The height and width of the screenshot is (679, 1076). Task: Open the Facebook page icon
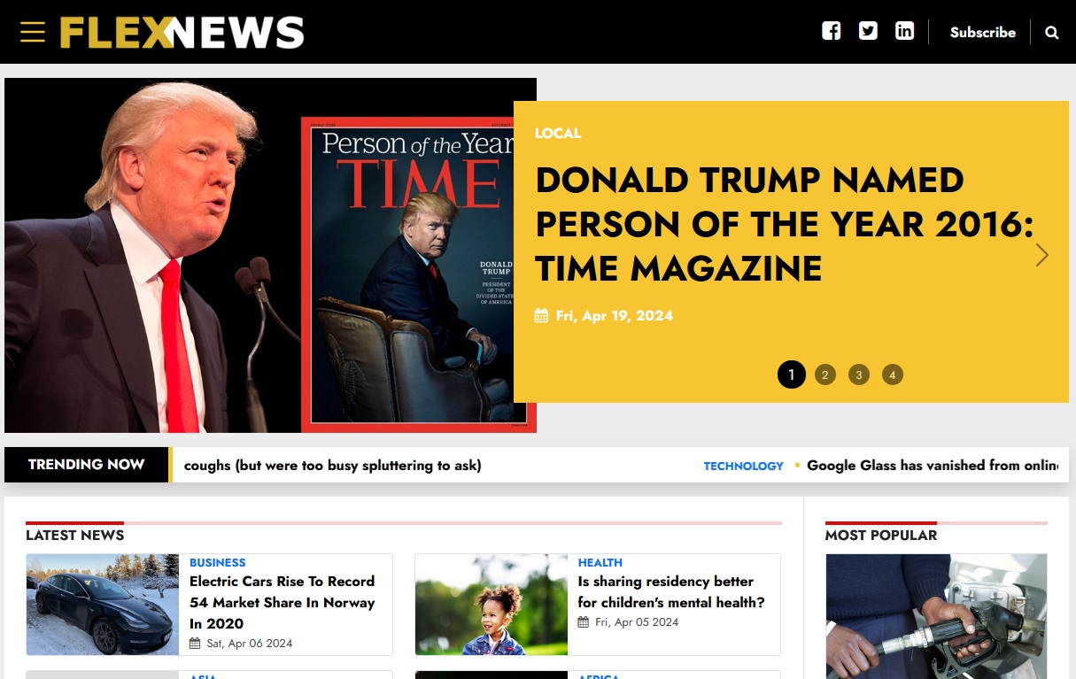click(831, 31)
